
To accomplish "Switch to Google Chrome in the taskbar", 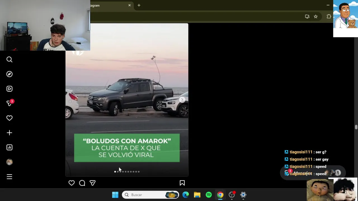I will pyautogui.click(x=220, y=195).
